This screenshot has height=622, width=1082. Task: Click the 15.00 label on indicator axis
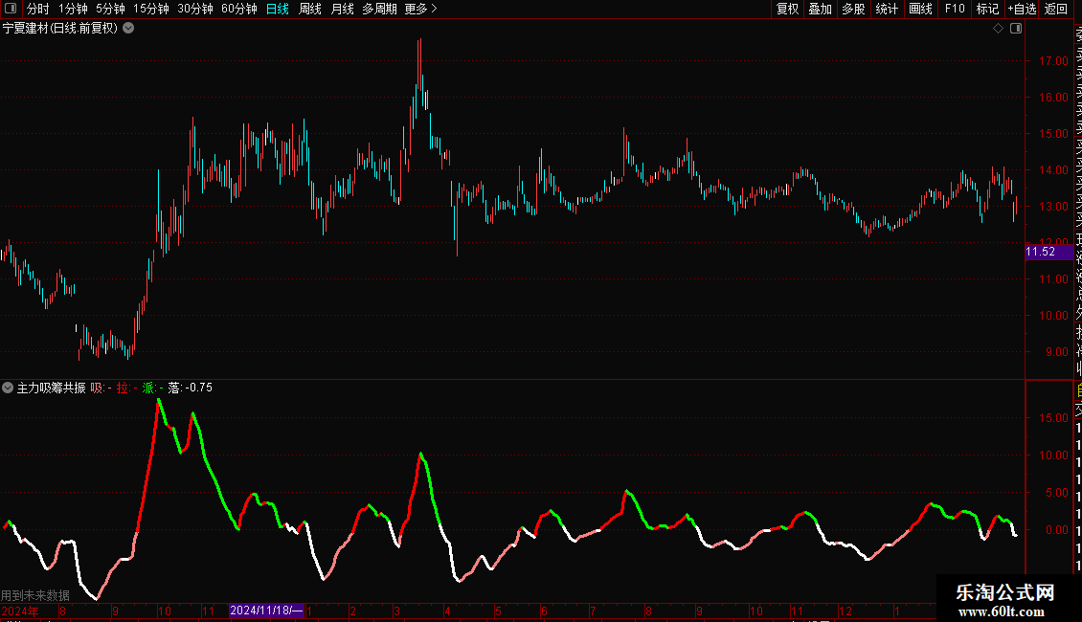coord(1053,418)
